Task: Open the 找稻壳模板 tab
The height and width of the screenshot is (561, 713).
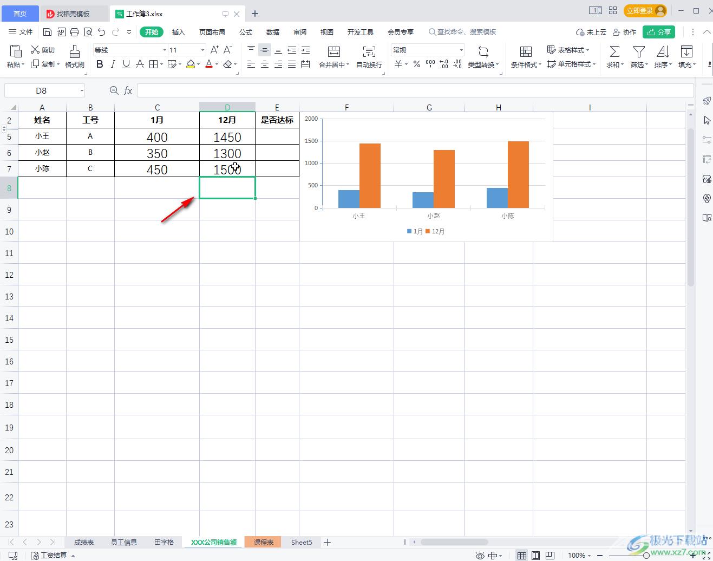Action: click(73, 14)
